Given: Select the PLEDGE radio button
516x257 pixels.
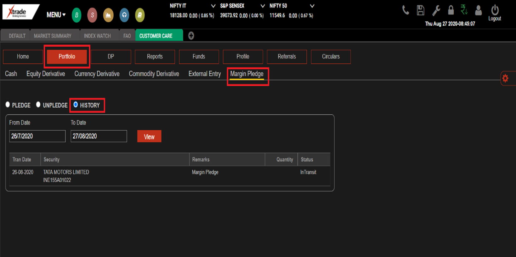Looking at the screenshot, I should [8, 105].
